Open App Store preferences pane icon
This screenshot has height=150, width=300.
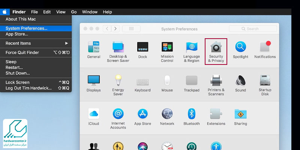click(142, 117)
